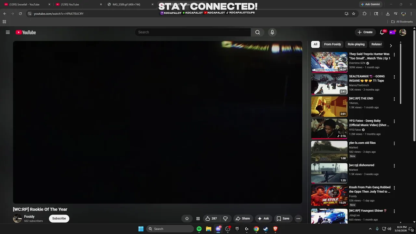Dislike the video
The width and height of the screenshot is (416, 234).
(225, 218)
